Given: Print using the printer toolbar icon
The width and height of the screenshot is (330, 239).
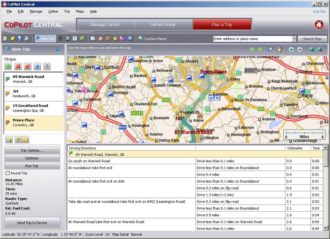Looking at the screenshot, I should coord(26,39).
